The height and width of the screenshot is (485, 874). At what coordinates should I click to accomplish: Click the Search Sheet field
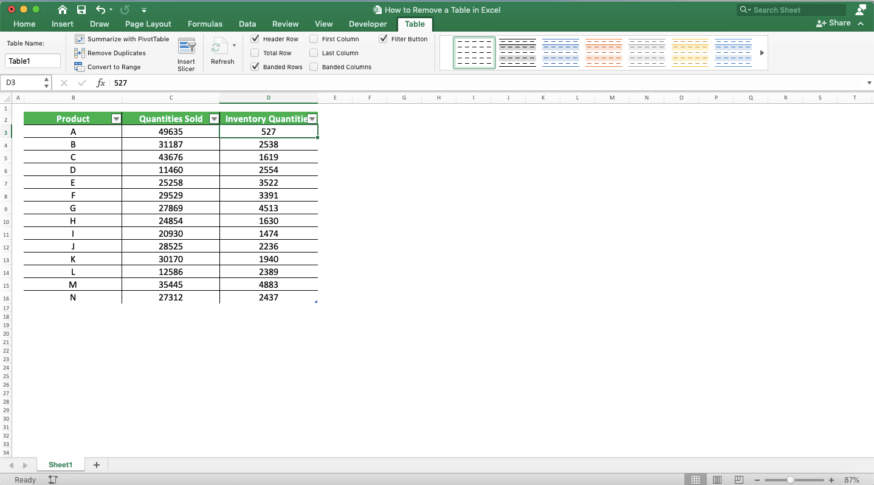tap(790, 9)
